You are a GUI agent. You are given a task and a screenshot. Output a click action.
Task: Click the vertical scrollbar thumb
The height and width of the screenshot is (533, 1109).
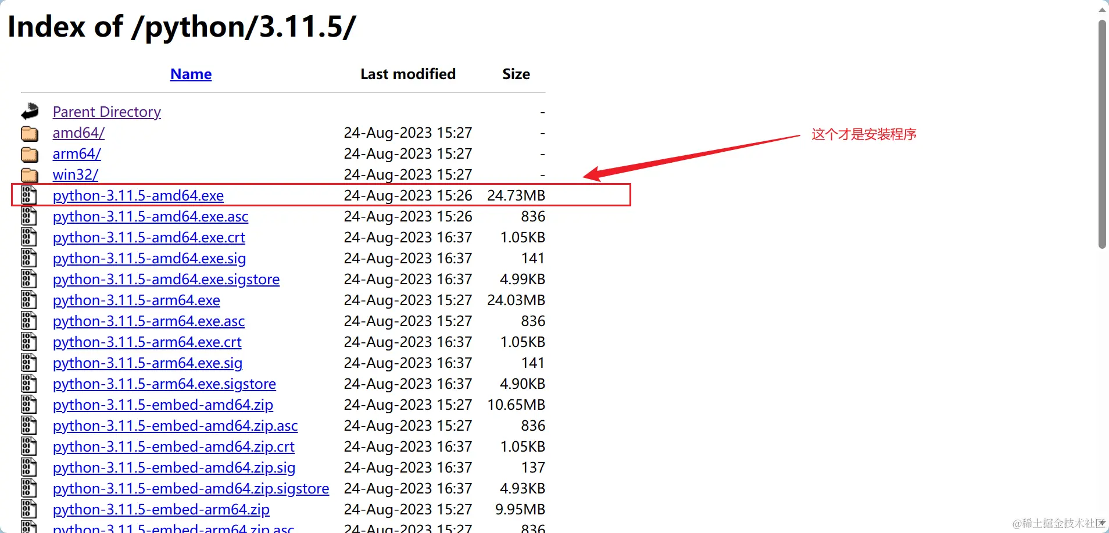1102,134
